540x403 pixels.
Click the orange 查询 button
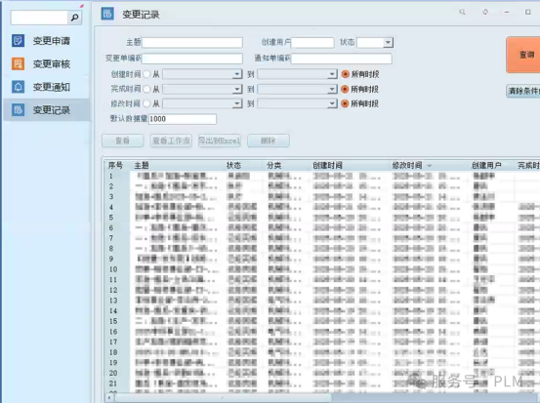tap(523, 55)
